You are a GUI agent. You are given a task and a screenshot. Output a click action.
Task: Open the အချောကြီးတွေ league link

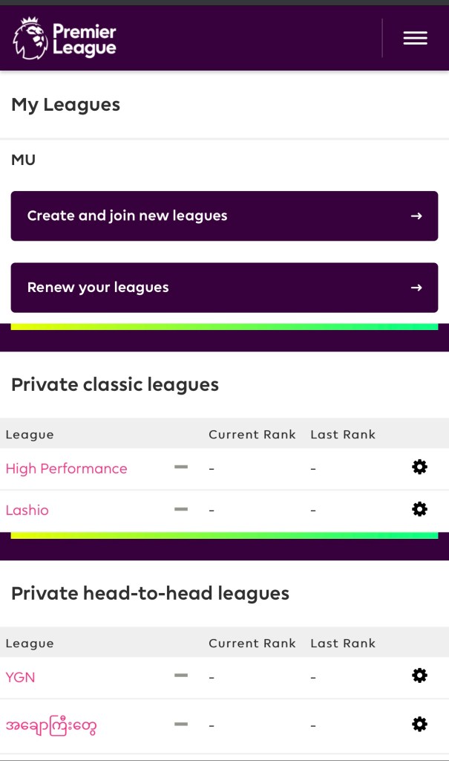click(x=50, y=725)
